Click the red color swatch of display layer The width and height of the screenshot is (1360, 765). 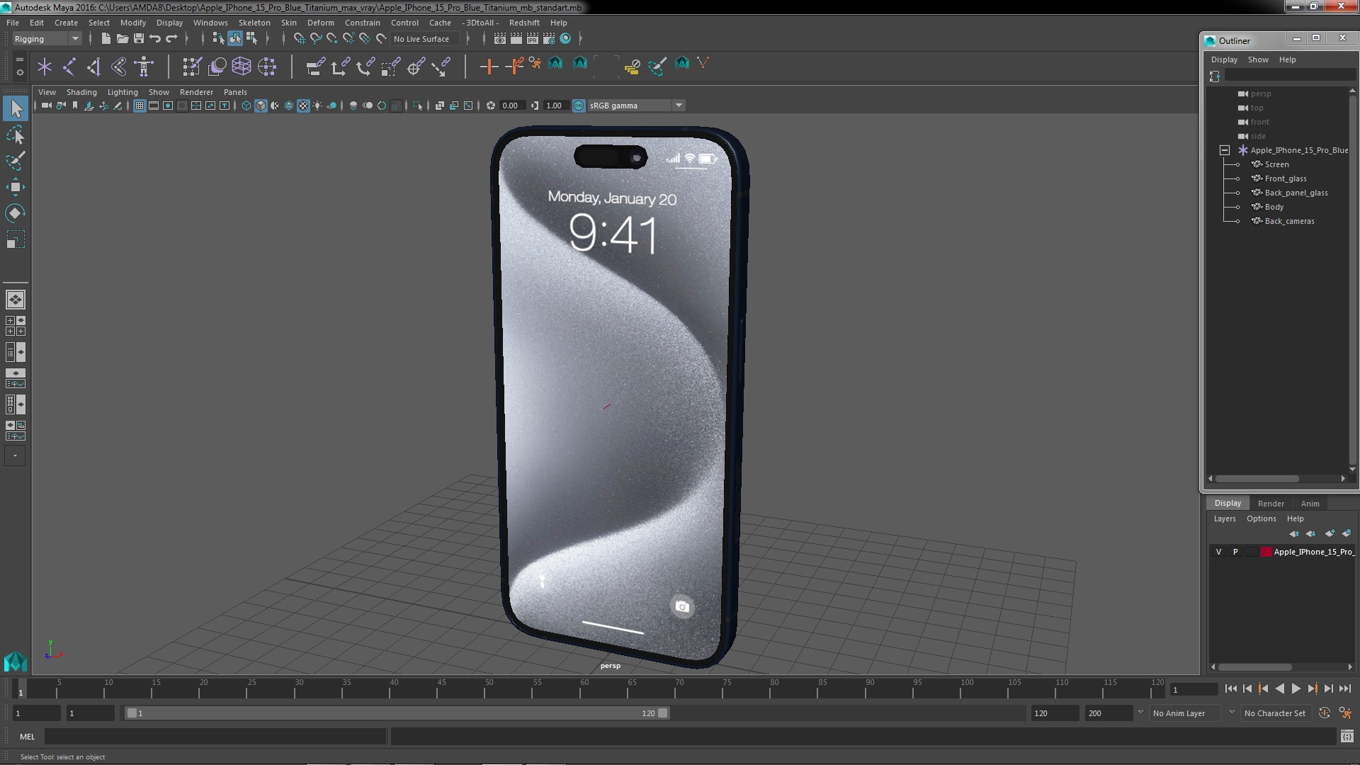pos(1266,552)
